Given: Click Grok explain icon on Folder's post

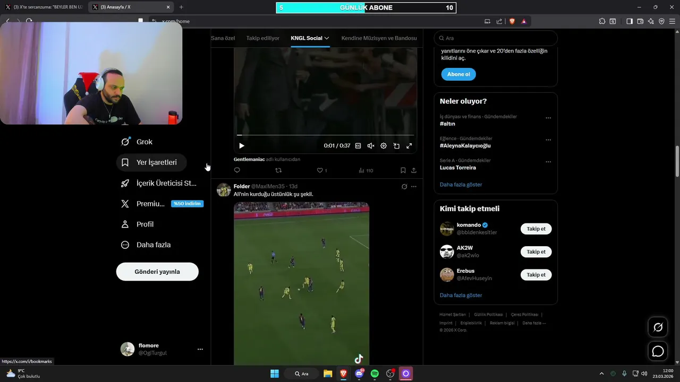Looking at the screenshot, I should click(x=404, y=187).
